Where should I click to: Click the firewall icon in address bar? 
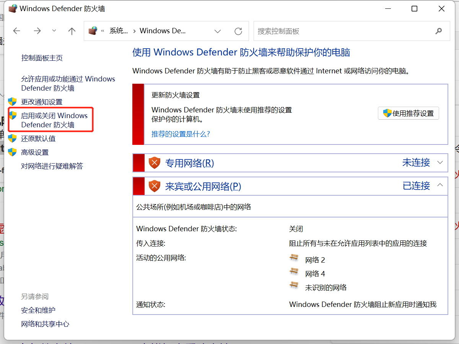click(x=93, y=31)
